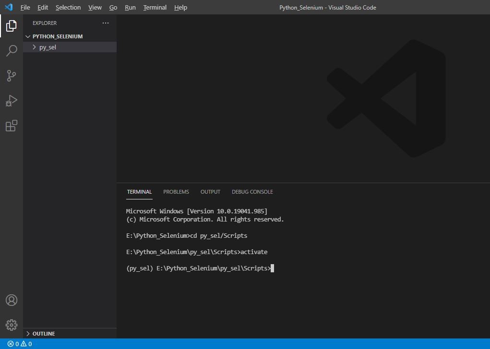Switch to the PROBLEMS tab
Image resolution: width=490 pixels, height=349 pixels.
(x=176, y=191)
